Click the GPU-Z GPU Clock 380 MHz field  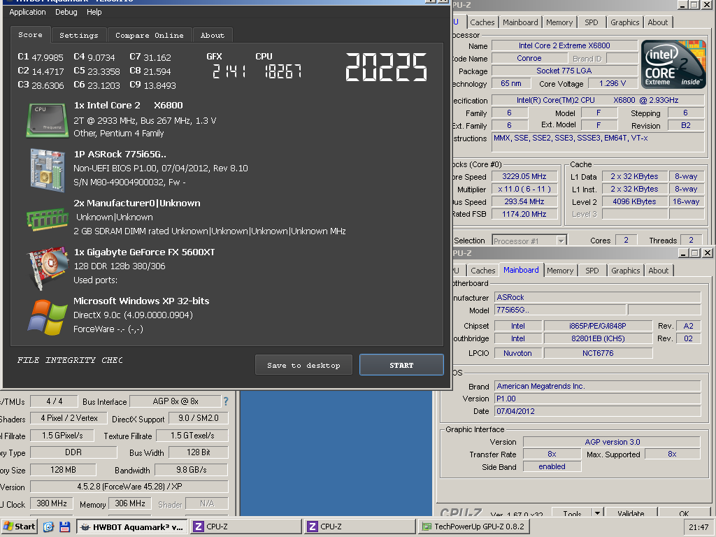pos(52,503)
